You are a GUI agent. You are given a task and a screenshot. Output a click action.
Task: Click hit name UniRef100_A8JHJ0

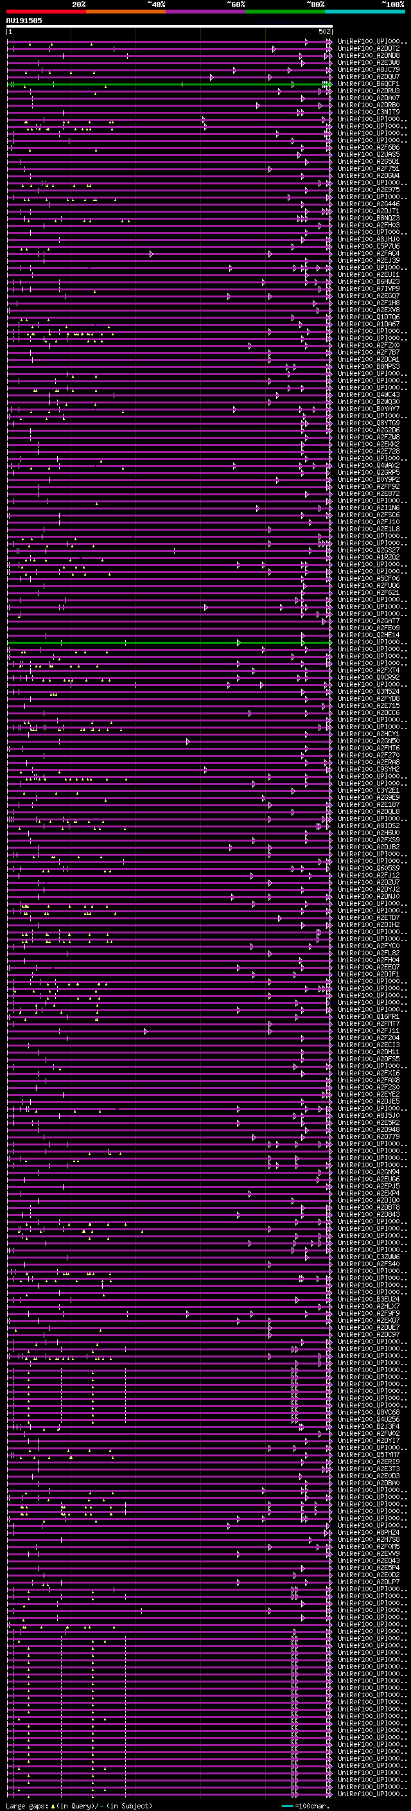[x=369, y=239]
